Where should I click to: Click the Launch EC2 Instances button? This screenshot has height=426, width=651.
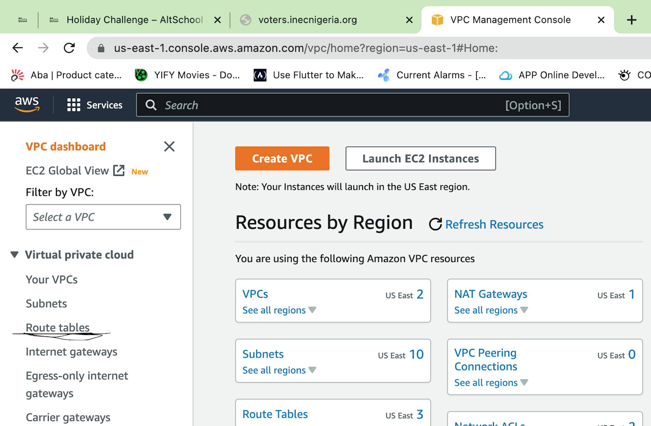click(x=420, y=158)
